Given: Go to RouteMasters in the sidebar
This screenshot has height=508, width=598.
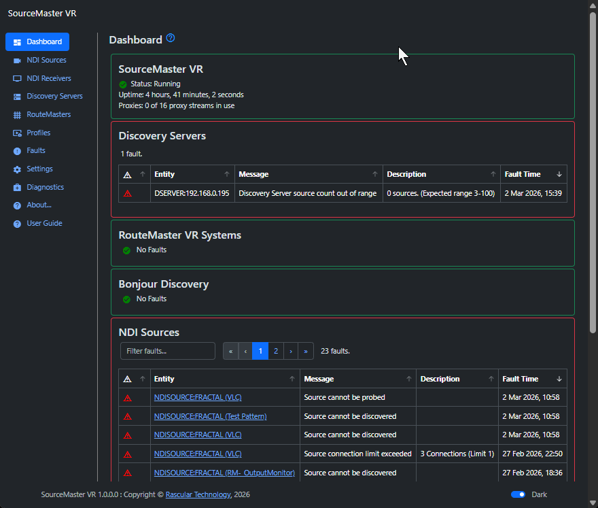Looking at the screenshot, I should point(48,114).
